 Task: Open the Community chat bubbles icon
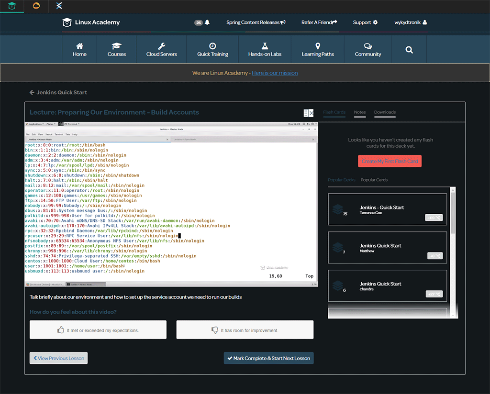point(367,46)
